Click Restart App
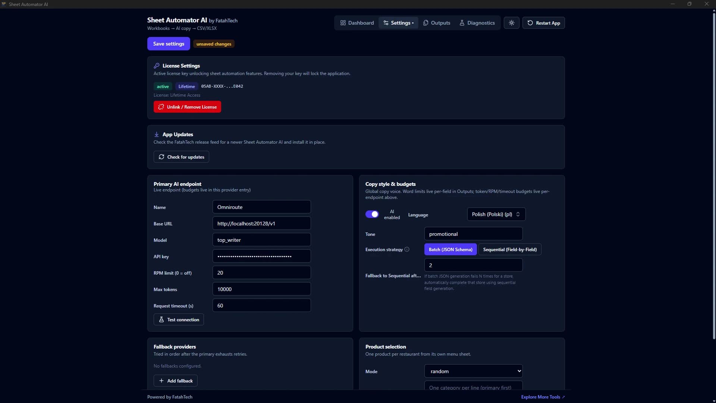Viewport: 716px width, 403px height. click(x=543, y=23)
